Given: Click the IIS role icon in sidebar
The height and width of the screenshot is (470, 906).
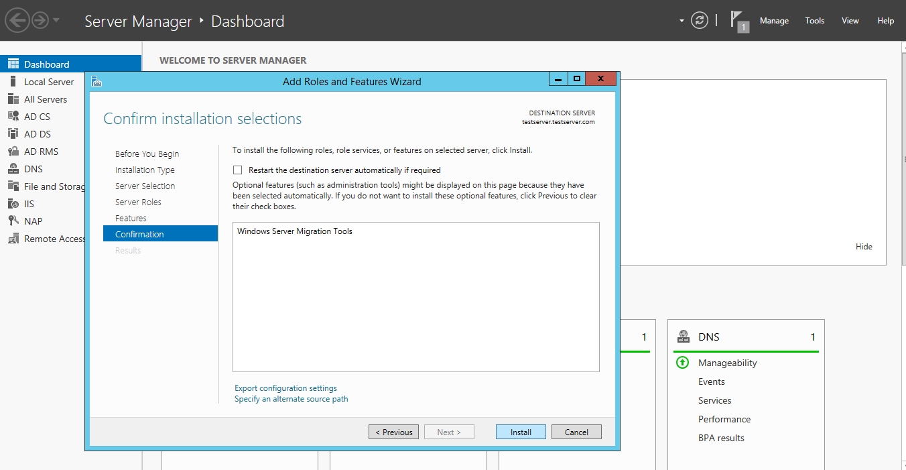Looking at the screenshot, I should click(x=13, y=204).
